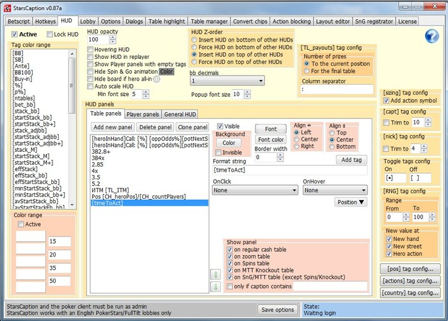The width and height of the screenshot is (448, 321).
Task: Open the OnHover dropdown
Action: click(335, 190)
